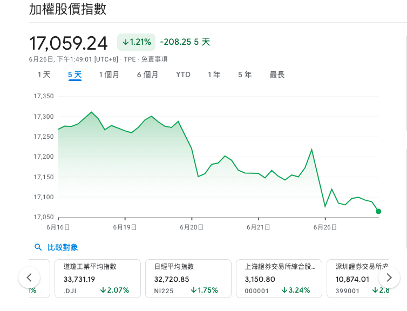Click the left carousel arrow button
Viewport: 407px width, 311px height.
coord(29,278)
